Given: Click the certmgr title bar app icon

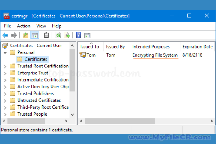Looking at the screenshot, I should (6, 16).
